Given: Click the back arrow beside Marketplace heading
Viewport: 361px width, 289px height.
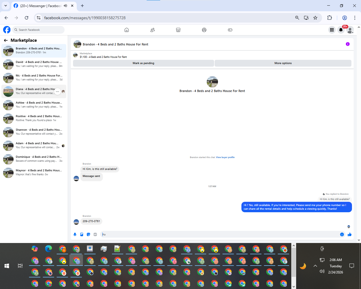Looking at the screenshot, I should (x=6, y=40).
